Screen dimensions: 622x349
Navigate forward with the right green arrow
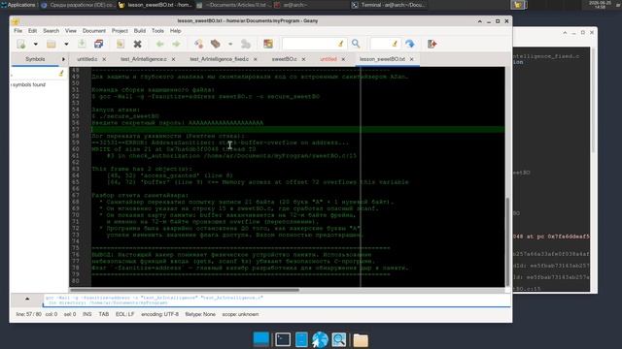point(176,44)
